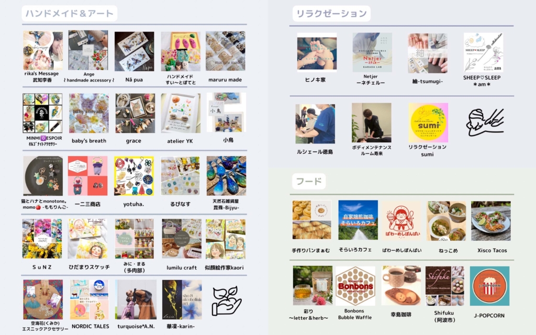The image size is (536, 335).
Task: Open the J-POPCORN logo
Action: tap(489, 286)
